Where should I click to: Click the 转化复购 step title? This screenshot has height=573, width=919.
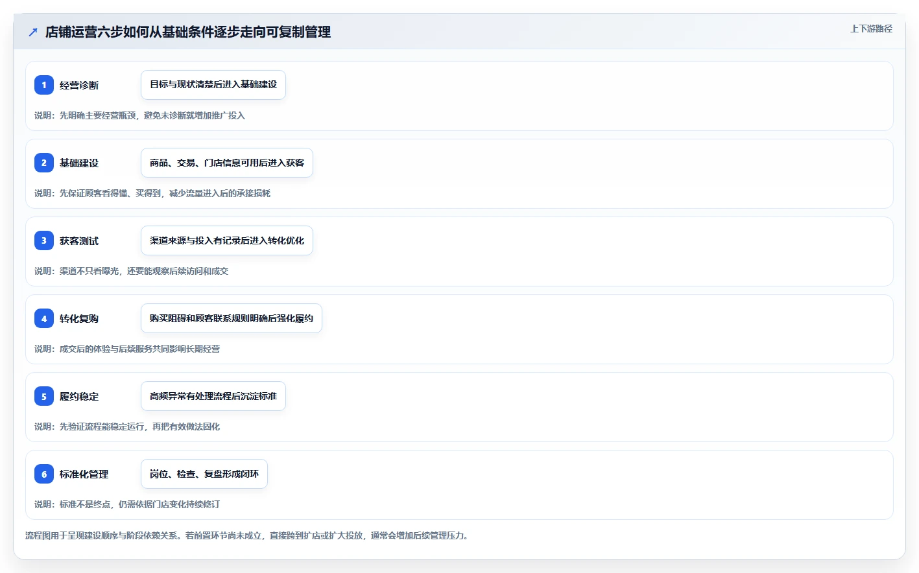click(x=79, y=318)
